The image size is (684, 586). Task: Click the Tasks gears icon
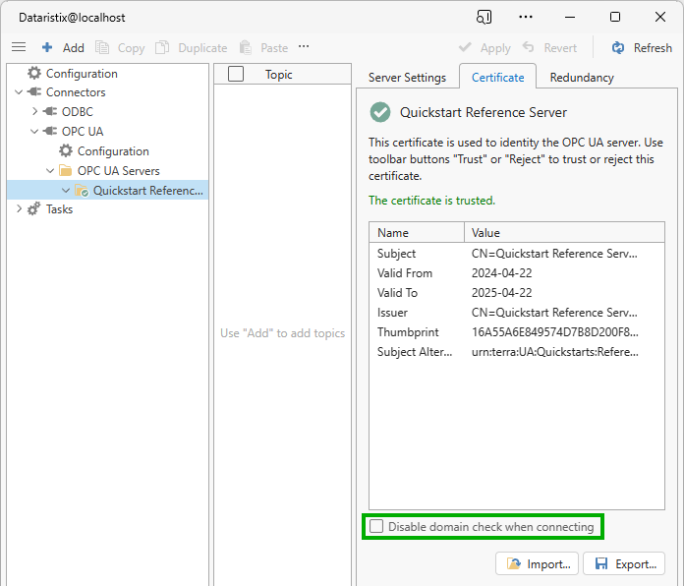pyautogui.click(x=34, y=209)
